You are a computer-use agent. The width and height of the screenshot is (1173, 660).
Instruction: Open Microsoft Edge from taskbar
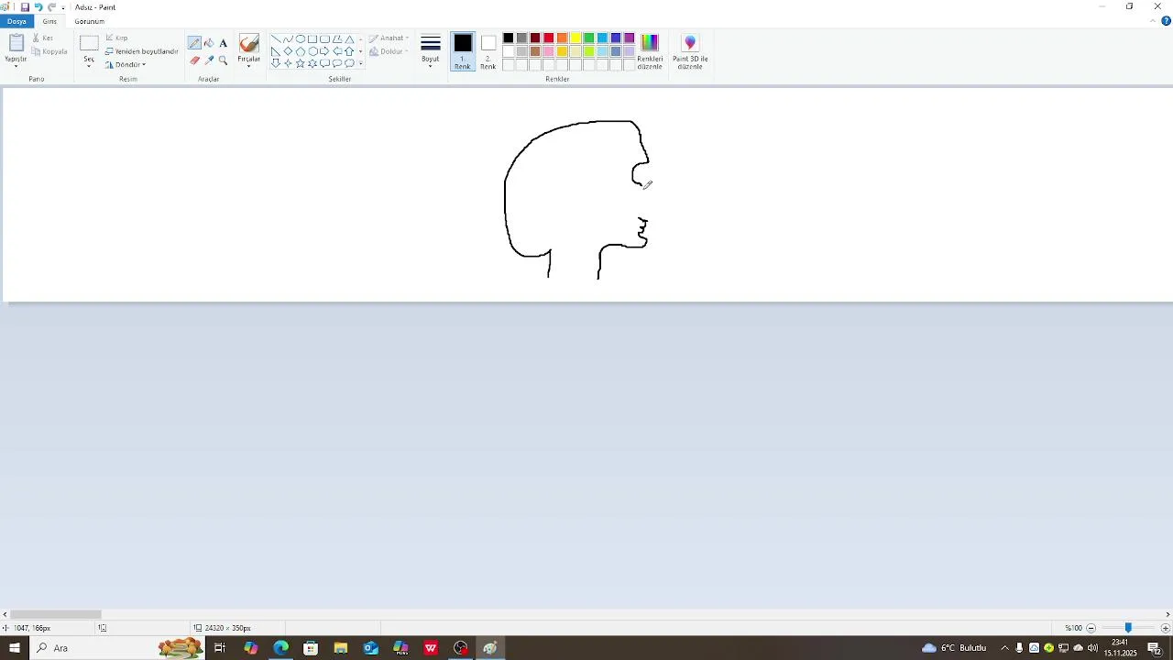coord(280,648)
